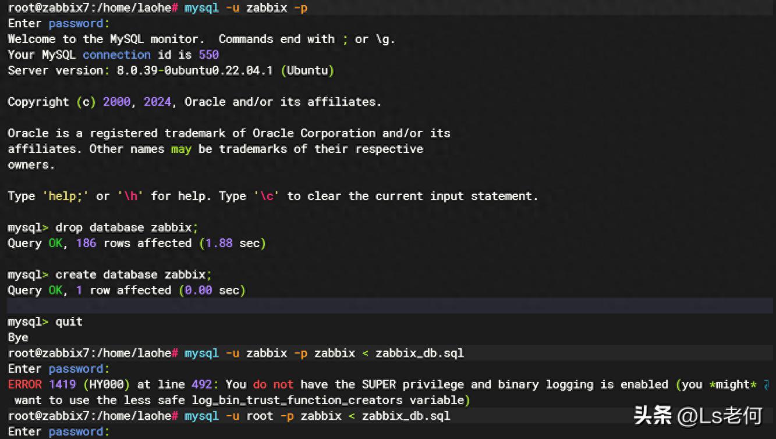This screenshot has height=439, width=776.
Task: Click the 'affiliates. Other names may be' line
Action: 215,149
